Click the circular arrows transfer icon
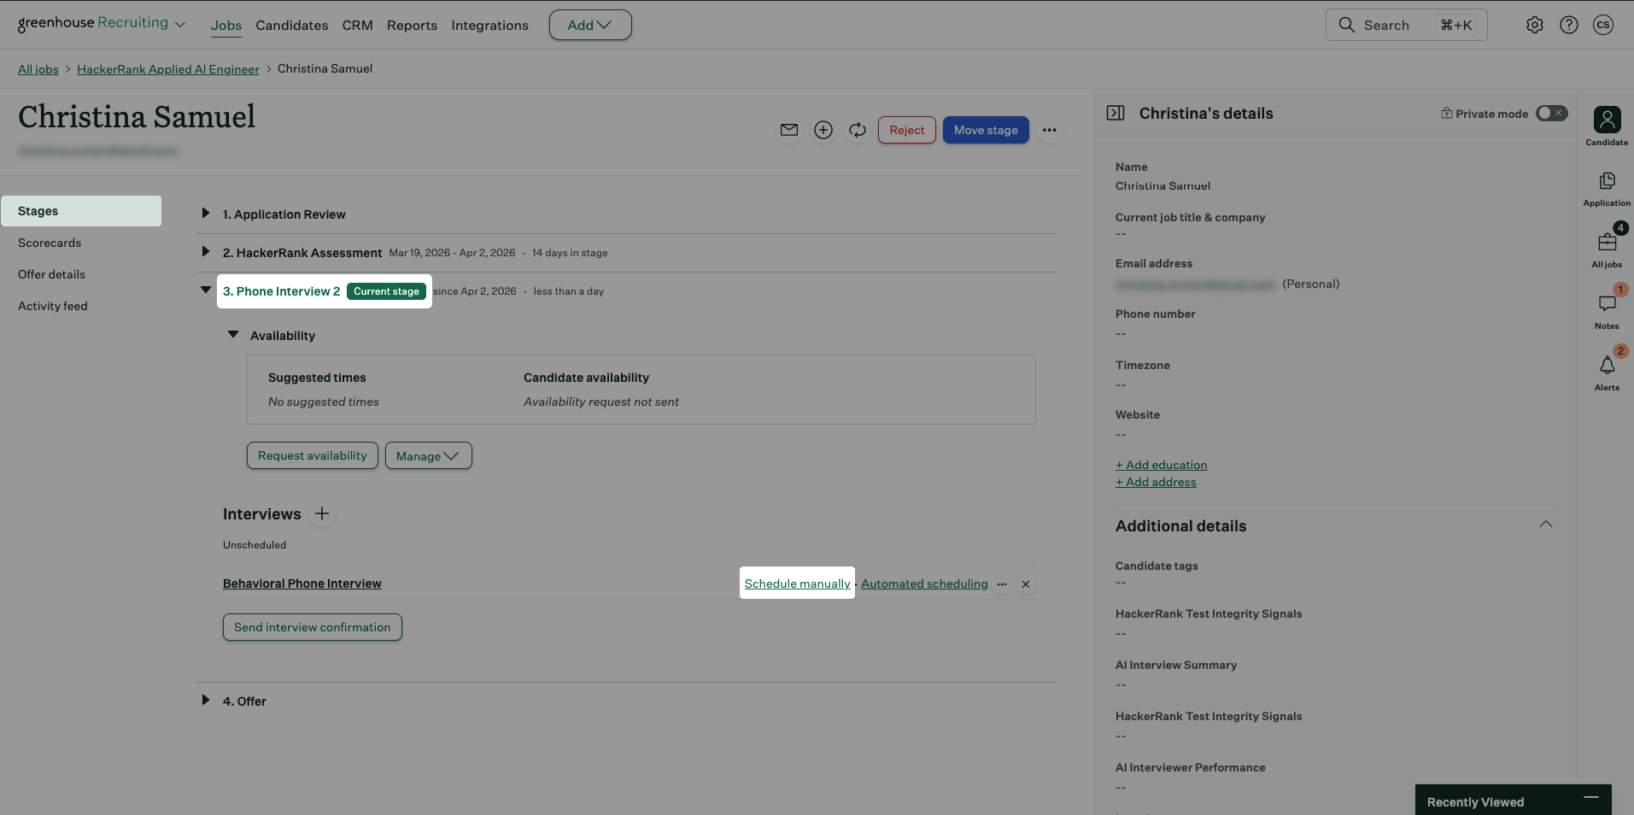 pos(858,130)
